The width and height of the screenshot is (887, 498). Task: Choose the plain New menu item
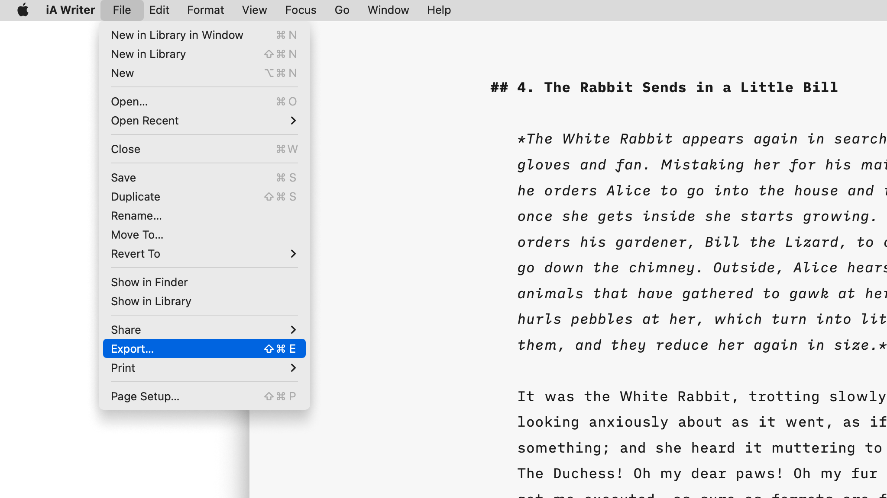[x=122, y=73]
